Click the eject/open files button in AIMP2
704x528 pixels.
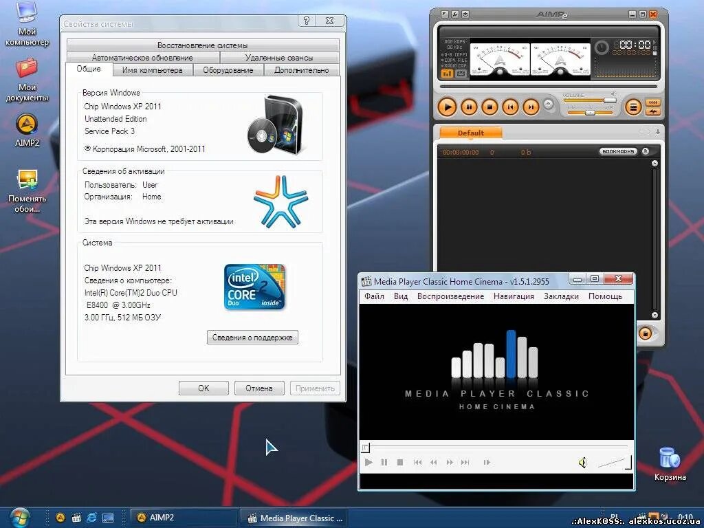click(548, 104)
